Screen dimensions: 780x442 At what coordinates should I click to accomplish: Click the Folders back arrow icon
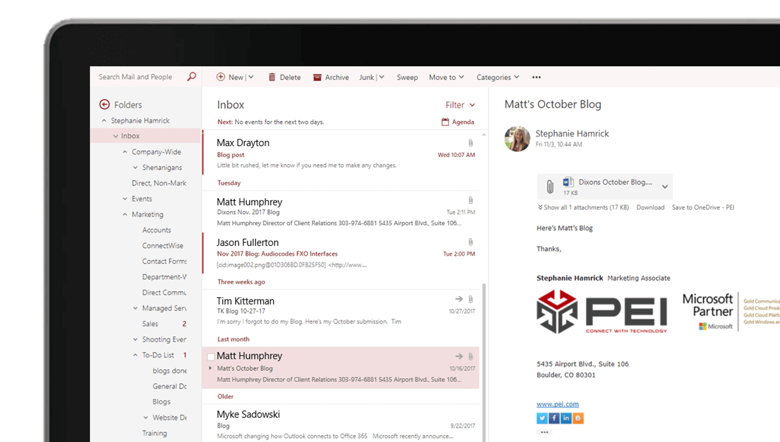pyautogui.click(x=104, y=105)
